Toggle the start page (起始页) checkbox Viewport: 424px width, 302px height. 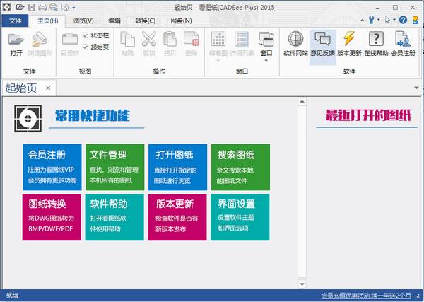coord(86,47)
